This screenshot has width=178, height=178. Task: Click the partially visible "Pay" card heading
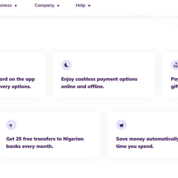pyautogui.click(x=174, y=79)
